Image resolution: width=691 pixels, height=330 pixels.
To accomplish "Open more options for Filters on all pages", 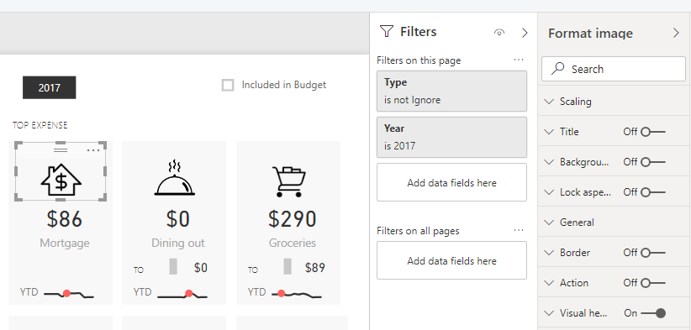I will 519,230.
